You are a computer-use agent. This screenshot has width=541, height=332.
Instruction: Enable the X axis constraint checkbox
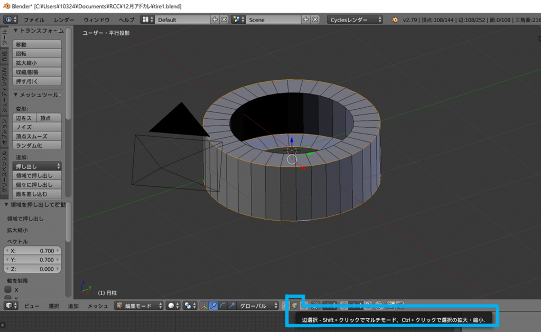click(8, 290)
